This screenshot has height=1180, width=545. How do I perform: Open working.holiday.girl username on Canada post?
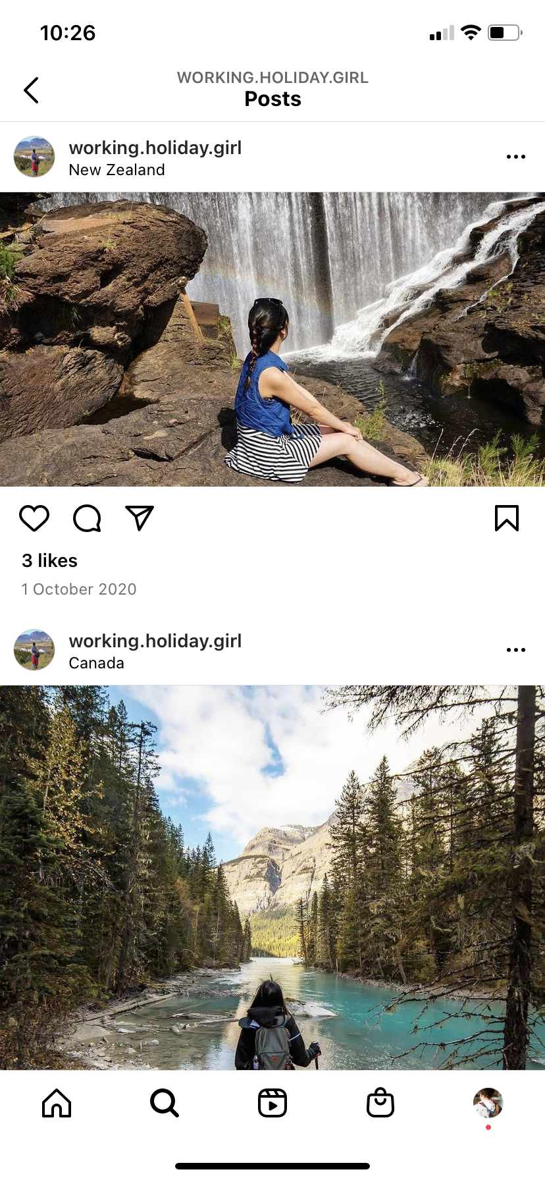tap(155, 641)
